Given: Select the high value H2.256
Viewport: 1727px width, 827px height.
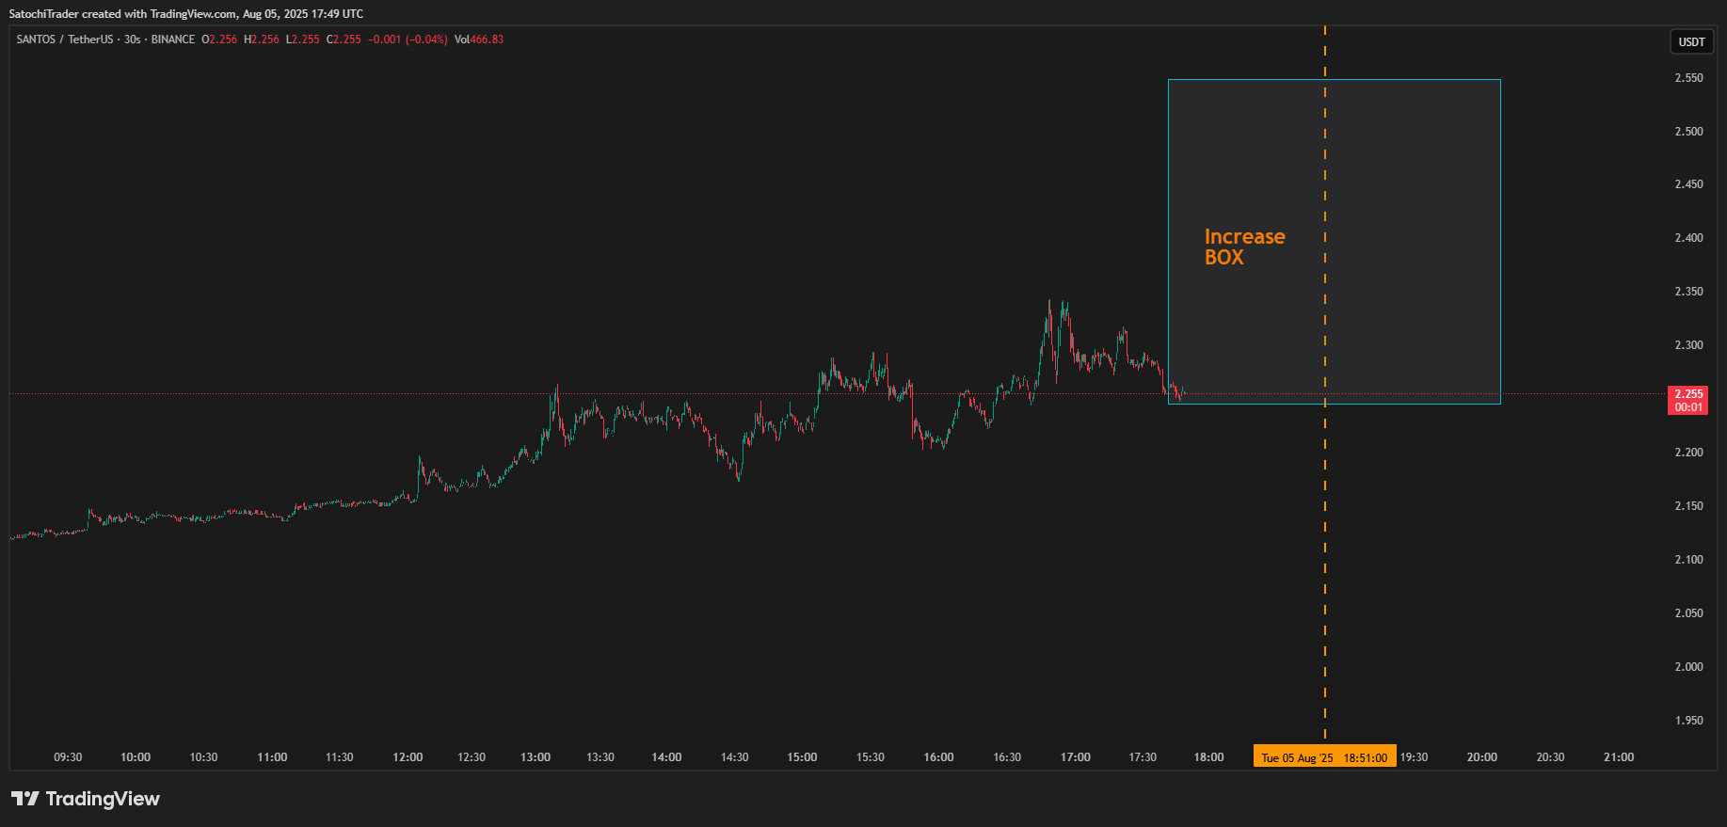Looking at the screenshot, I should 262,40.
